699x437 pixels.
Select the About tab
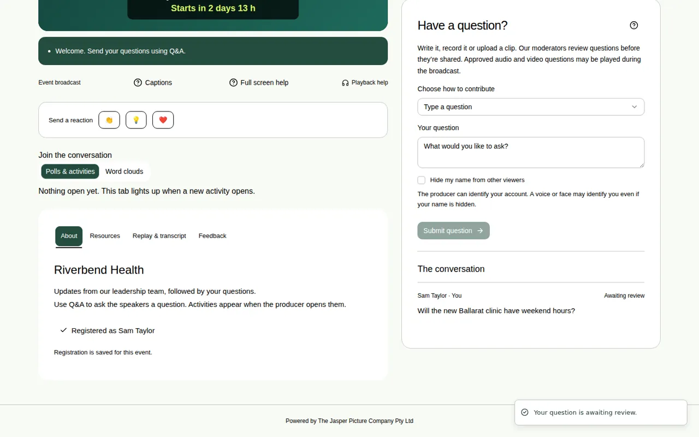(69, 236)
